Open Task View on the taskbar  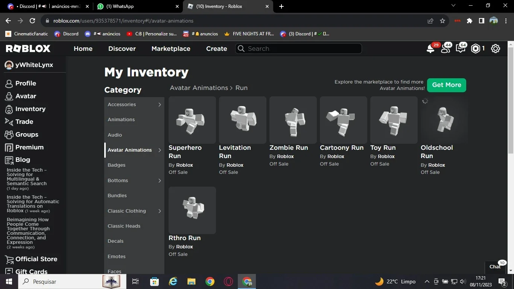click(x=135, y=281)
